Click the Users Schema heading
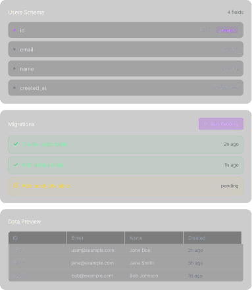Image resolution: width=252 pixels, height=290 pixels. (26, 12)
